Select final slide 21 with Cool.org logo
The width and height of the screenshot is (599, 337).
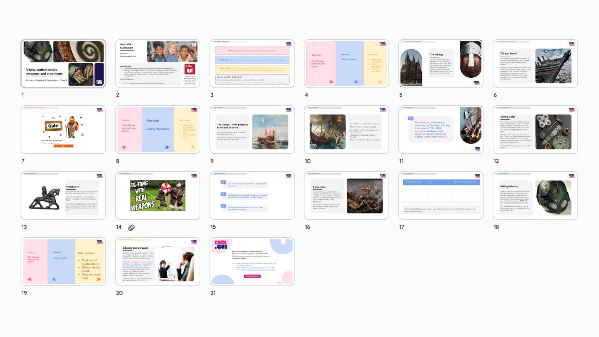pyautogui.click(x=252, y=262)
